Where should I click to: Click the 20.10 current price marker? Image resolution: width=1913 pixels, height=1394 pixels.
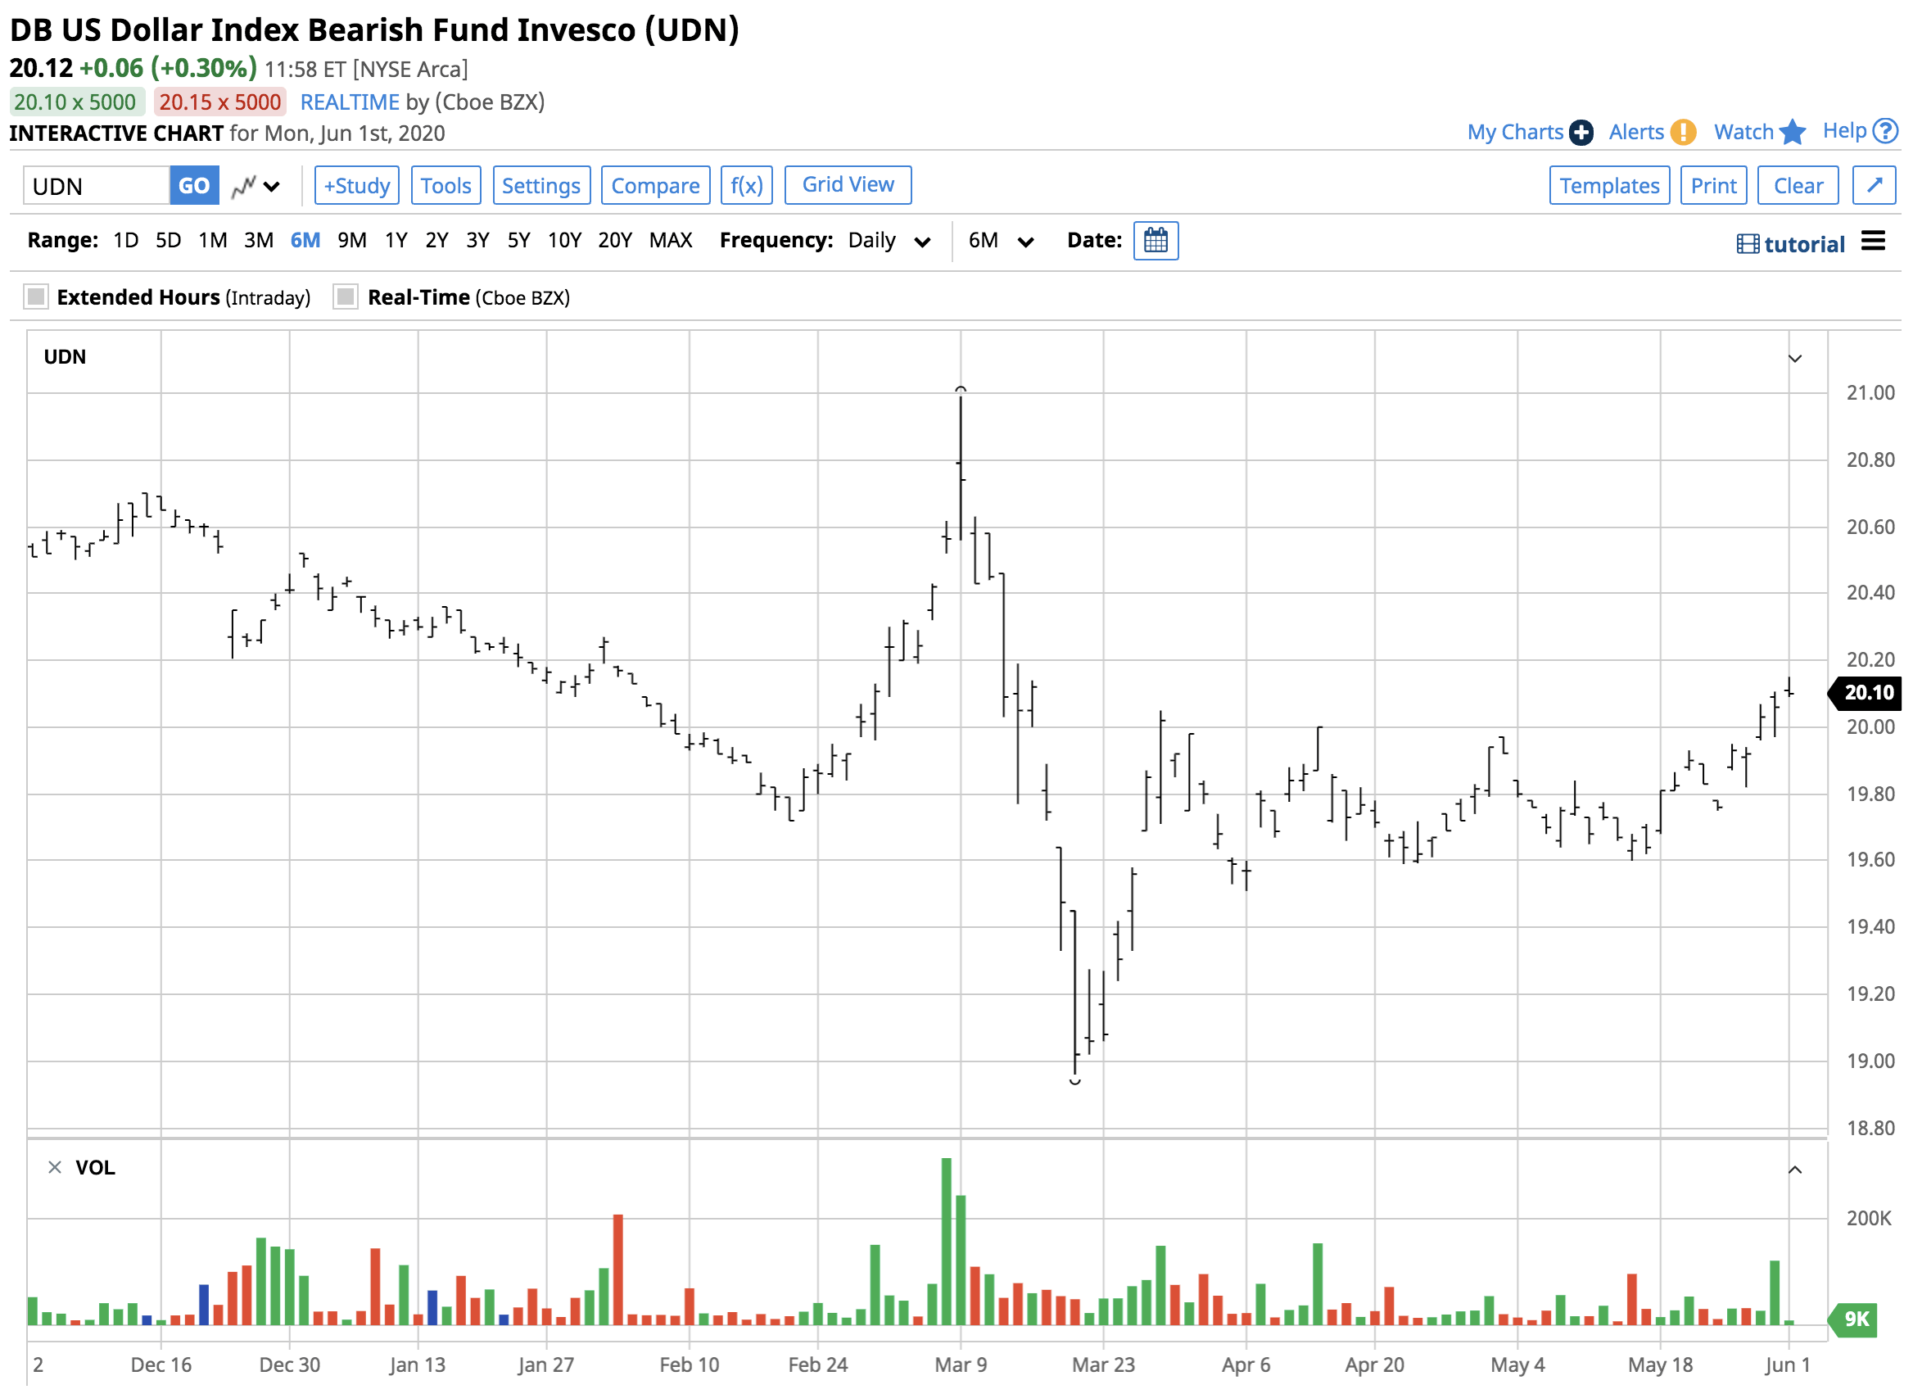[1865, 693]
